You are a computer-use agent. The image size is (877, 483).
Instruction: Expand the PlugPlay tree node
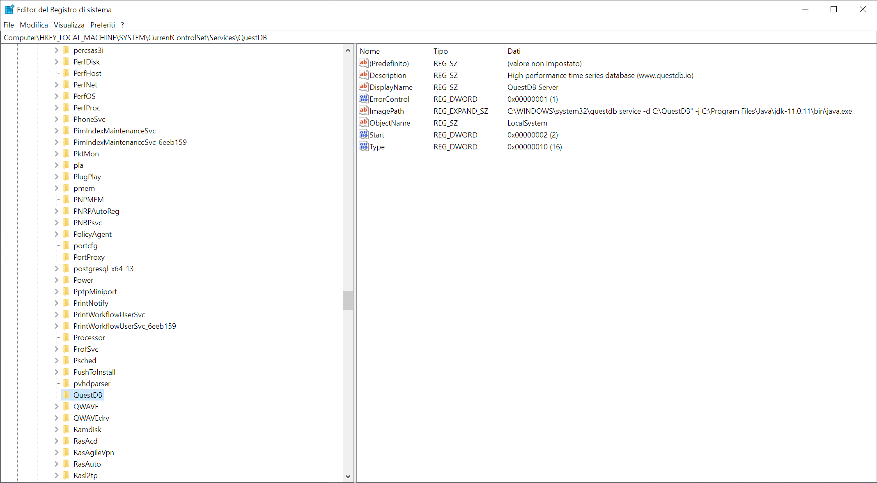[x=56, y=176]
